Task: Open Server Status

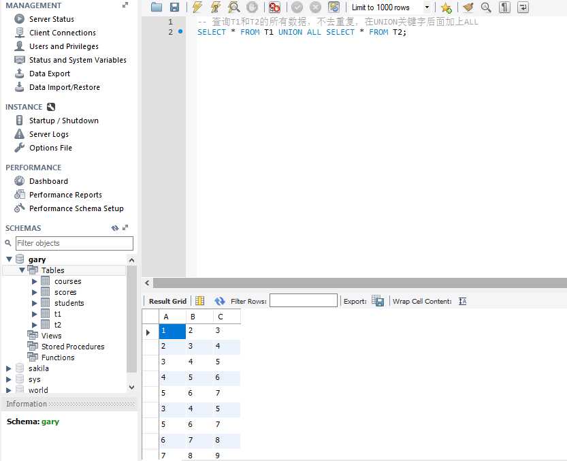Action: 51,19
